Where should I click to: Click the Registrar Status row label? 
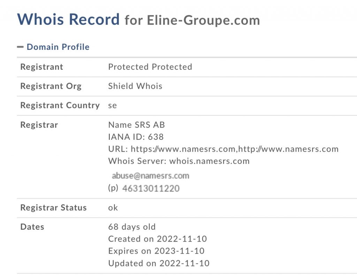tap(53, 208)
